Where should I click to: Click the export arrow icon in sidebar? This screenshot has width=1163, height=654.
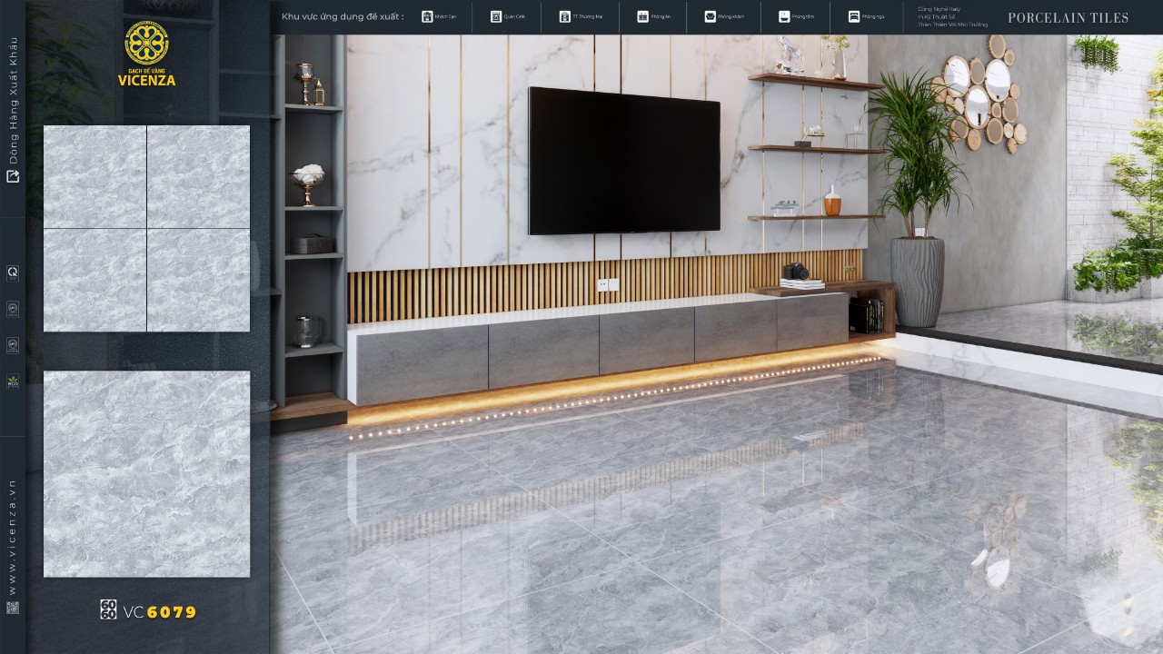13,176
